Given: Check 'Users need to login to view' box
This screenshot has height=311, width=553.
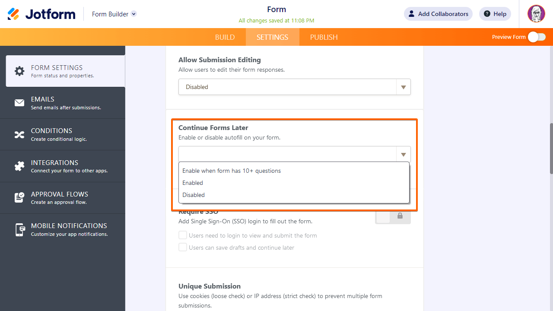Looking at the screenshot, I should click(183, 235).
